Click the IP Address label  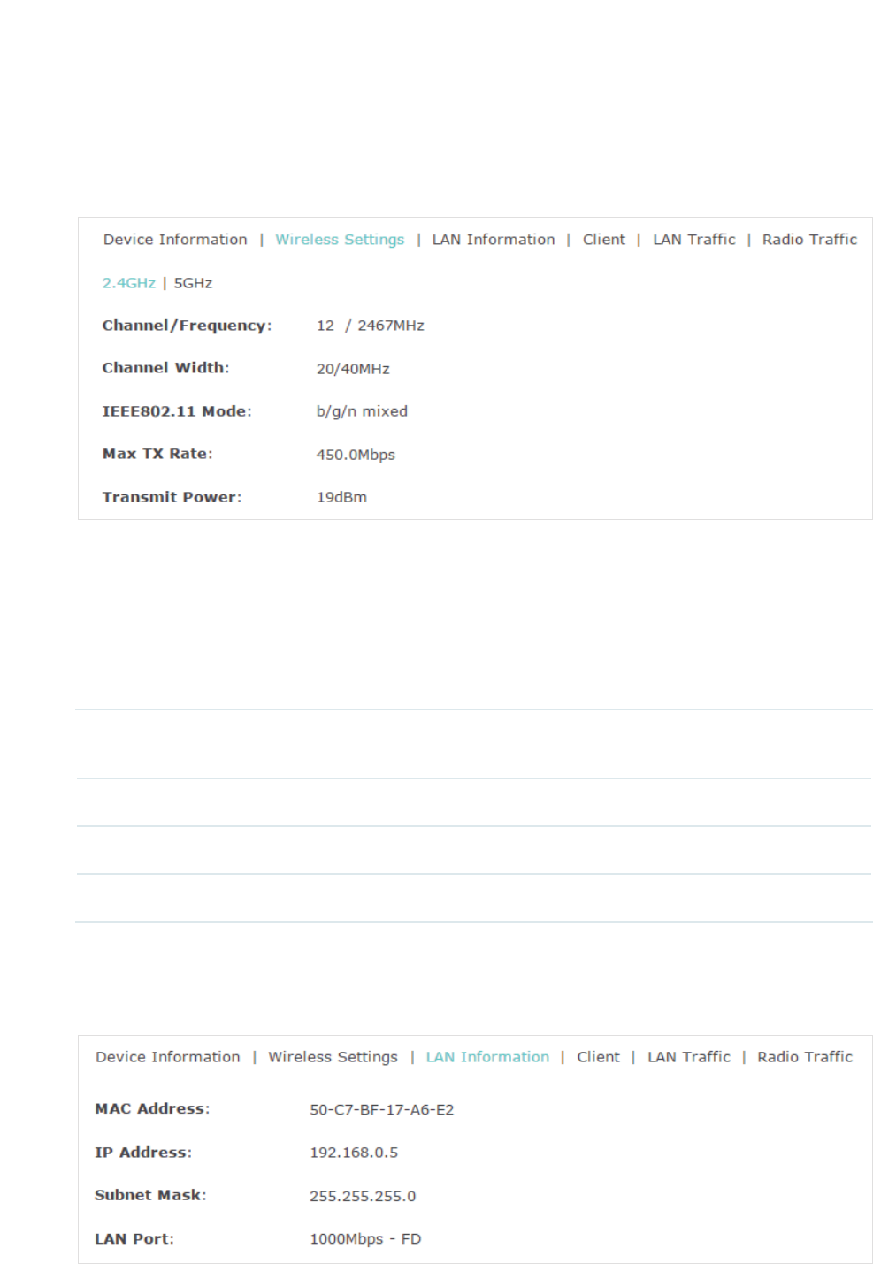coord(143,1153)
